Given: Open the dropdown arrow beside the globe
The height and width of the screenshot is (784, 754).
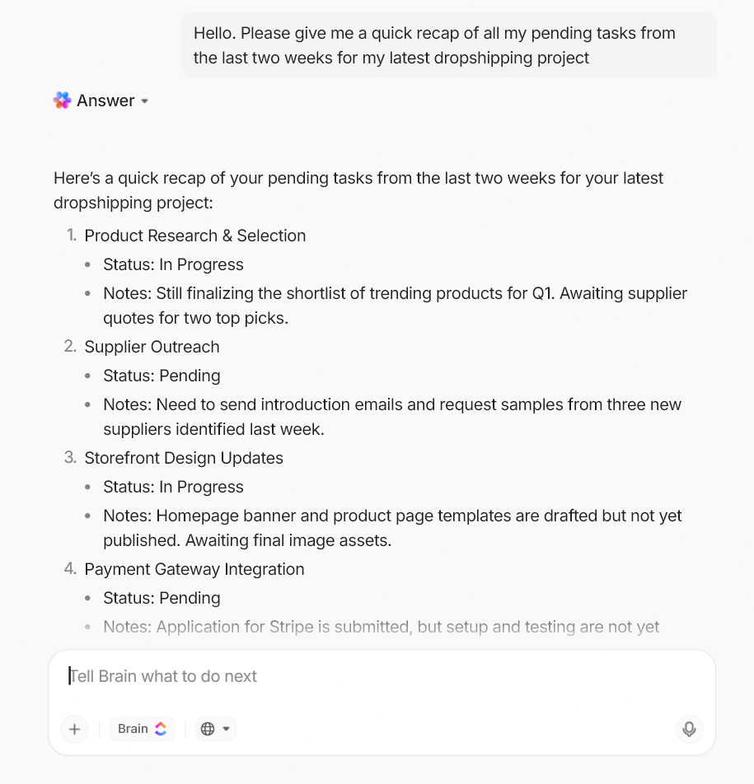Looking at the screenshot, I should point(227,729).
